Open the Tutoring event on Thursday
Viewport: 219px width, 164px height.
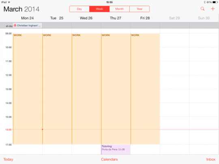(x=116, y=149)
